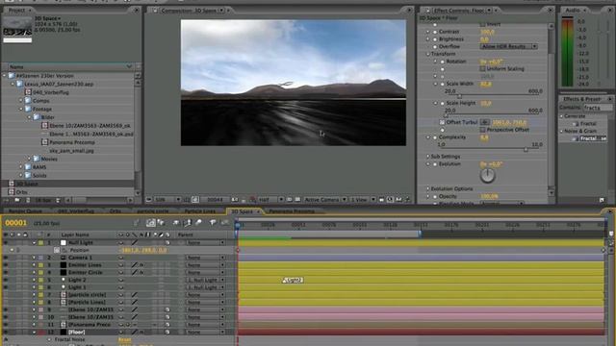Collapse the Transform group
Viewport: 616px width, 346px height.
427,54
